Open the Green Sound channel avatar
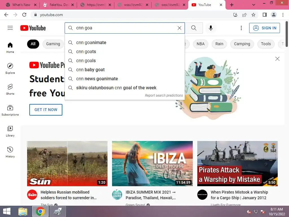Viewport: 289px width, 217px height. (117, 195)
